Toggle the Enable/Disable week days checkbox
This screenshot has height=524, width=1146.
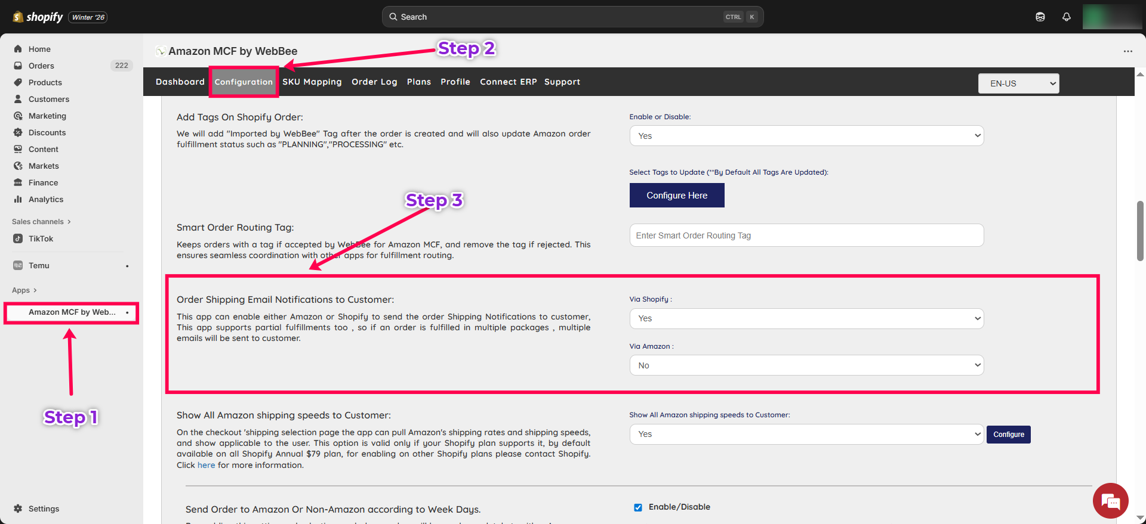coord(638,507)
